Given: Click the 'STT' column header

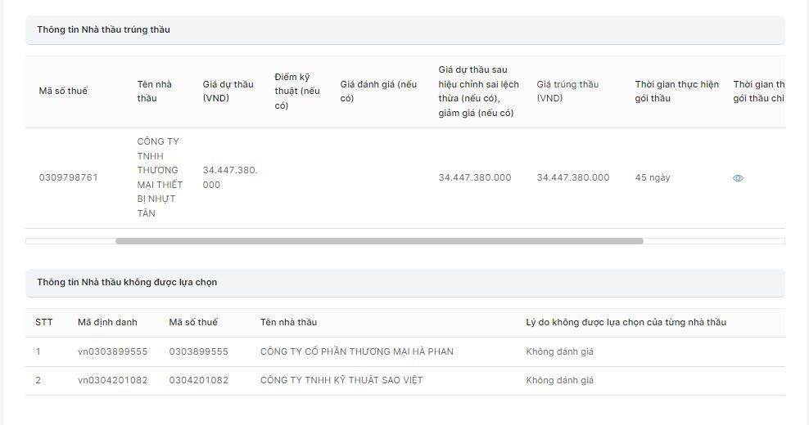Looking at the screenshot, I should coord(44,322).
